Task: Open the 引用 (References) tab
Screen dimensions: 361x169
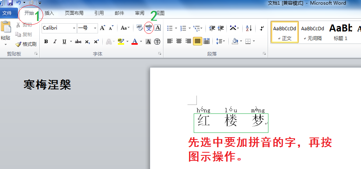Action: pyautogui.click(x=99, y=13)
